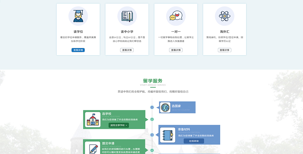Open the 海外汇 card title
The height and width of the screenshot is (154, 303).
pos(225,31)
